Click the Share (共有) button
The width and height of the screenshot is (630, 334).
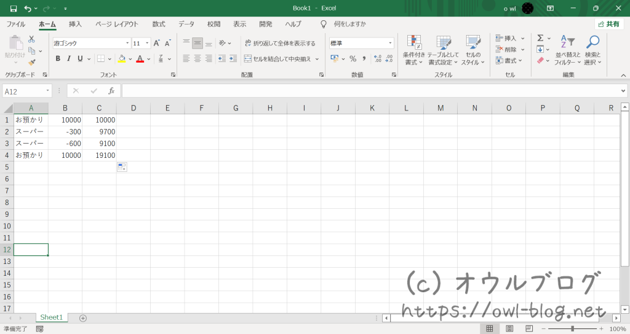tap(608, 24)
